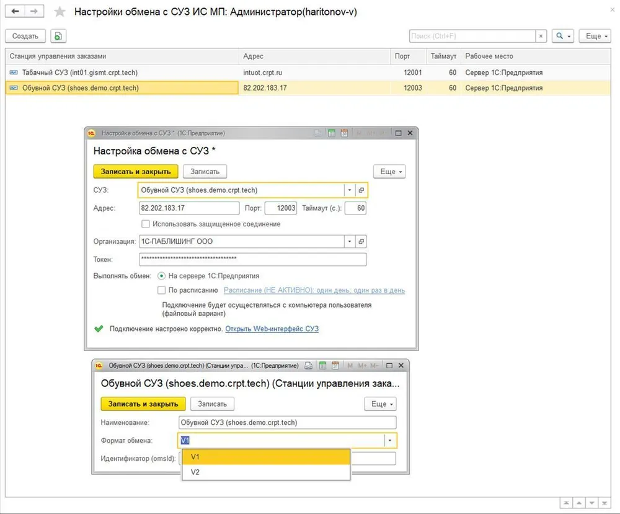Expand the СУЗ combo box dropdown arrow

tap(350, 190)
